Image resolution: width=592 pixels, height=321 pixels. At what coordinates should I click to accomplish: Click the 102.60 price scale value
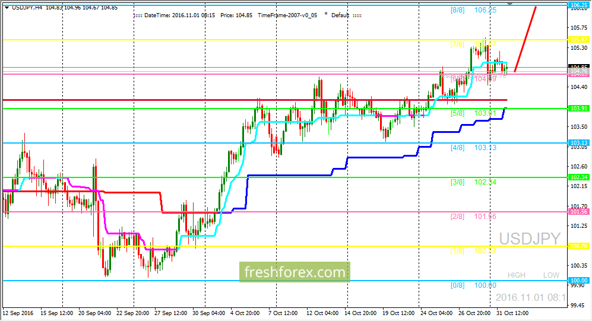pos(579,166)
